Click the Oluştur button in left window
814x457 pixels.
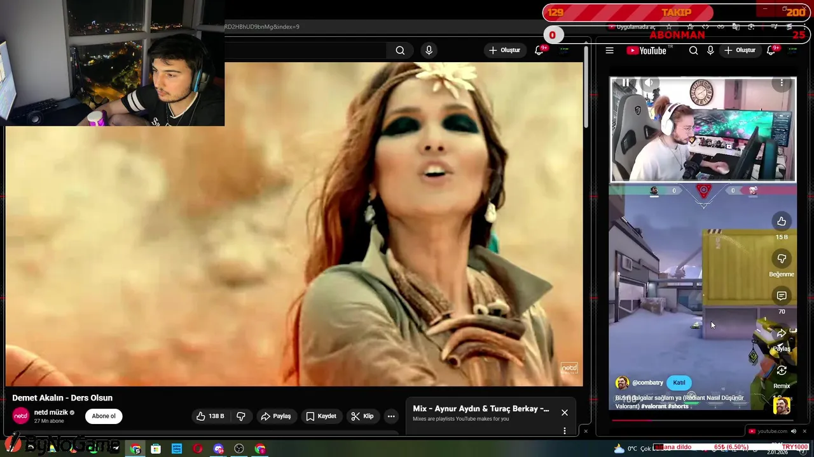click(504, 50)
